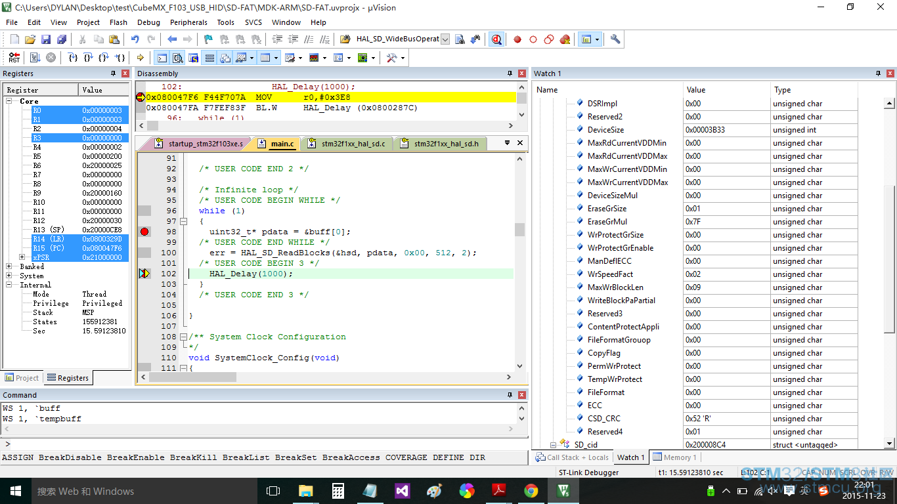Open the Configuration wrench icon
The image size is (897, 504).
pos(615,39)
